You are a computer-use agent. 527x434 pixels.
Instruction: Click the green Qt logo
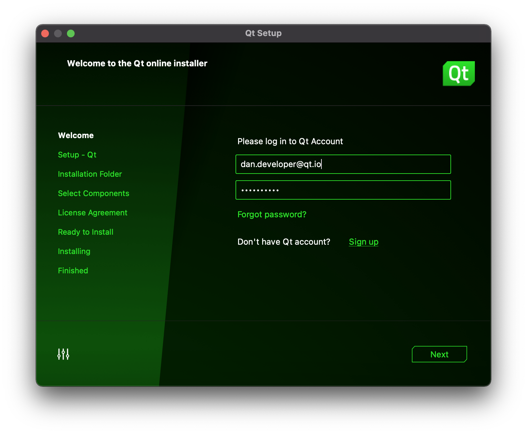tap(458, 73)
